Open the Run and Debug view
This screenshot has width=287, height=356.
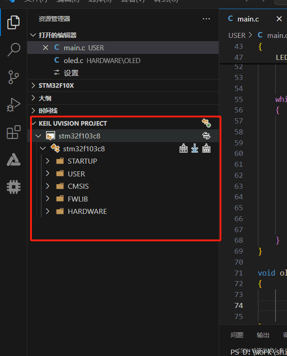[14, 105]
